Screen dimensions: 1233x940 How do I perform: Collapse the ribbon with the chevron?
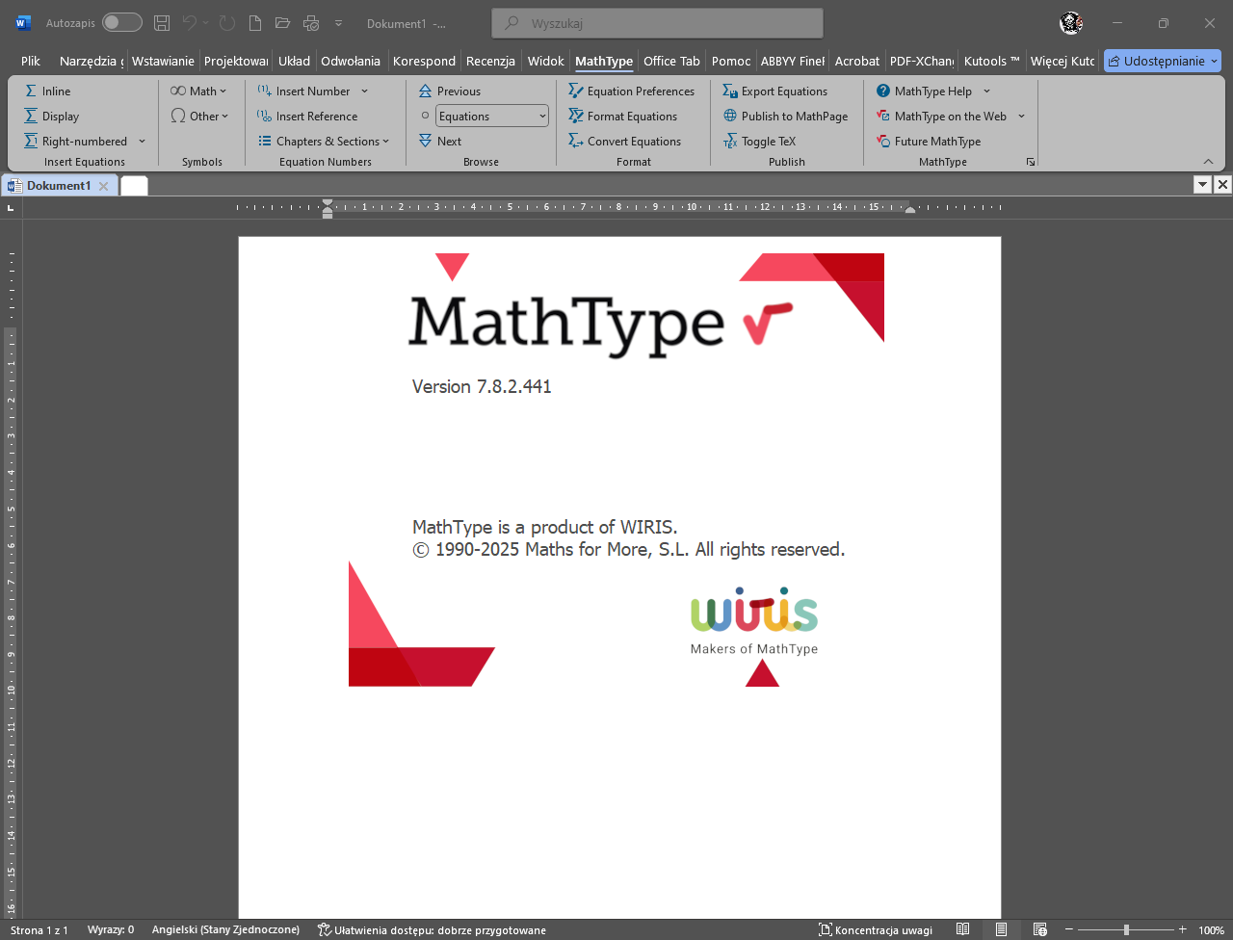[x=1208, y=161]
